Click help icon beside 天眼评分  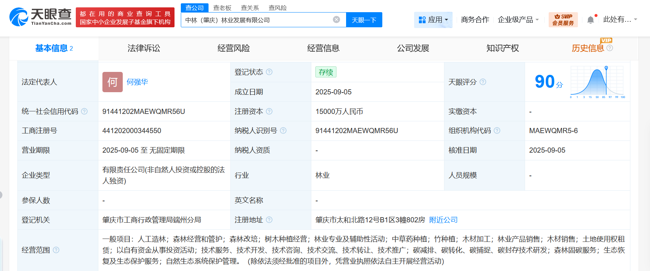[x=483, y=82]
